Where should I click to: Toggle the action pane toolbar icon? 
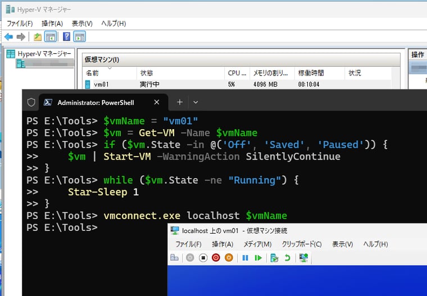pyautogui.click(x=80, y=37)
